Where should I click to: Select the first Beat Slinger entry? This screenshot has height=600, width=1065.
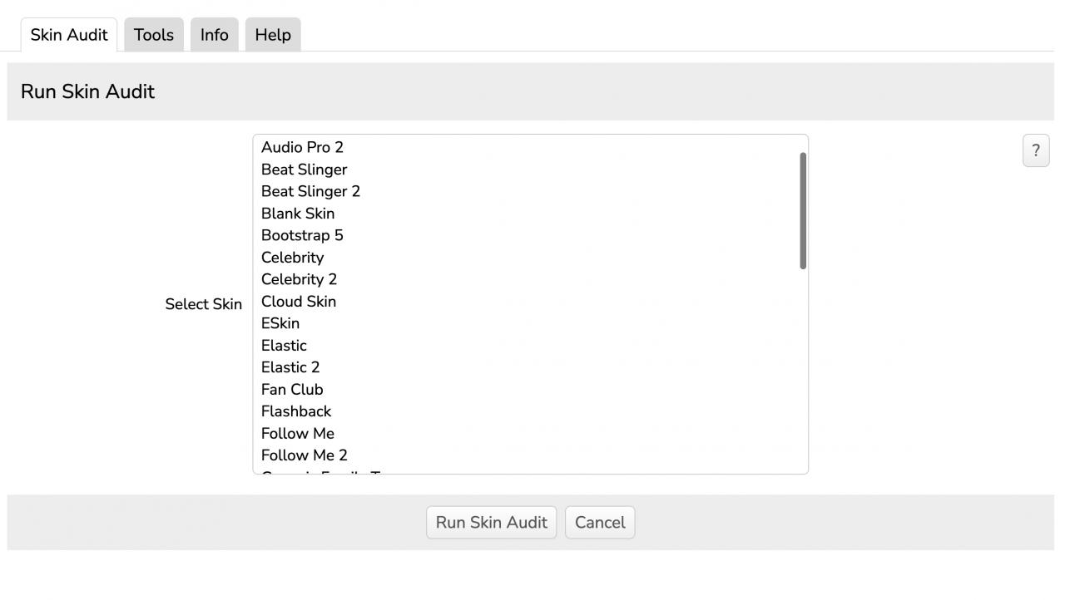[304, 170]
